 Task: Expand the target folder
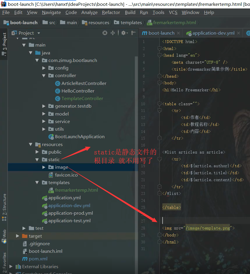17,236
